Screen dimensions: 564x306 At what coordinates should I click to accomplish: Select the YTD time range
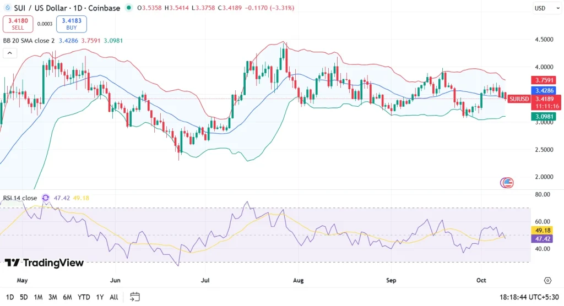click(x=84, y=297)
